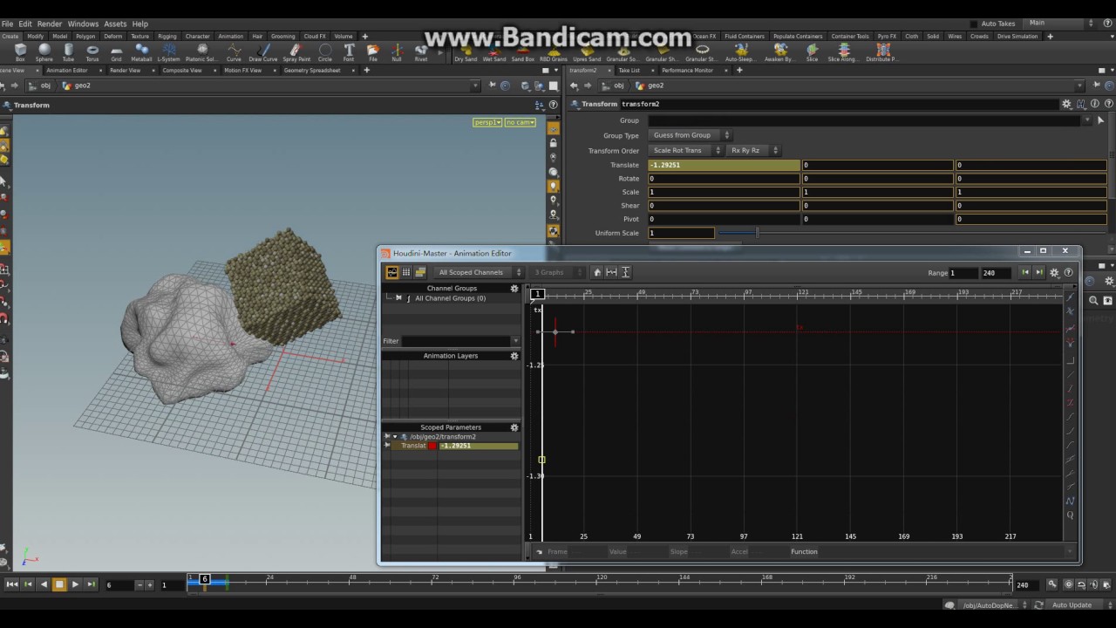This screenshot has width=1116, height=628.
Task: Switch to the Deform shelf tab
Action: (113, 37)
